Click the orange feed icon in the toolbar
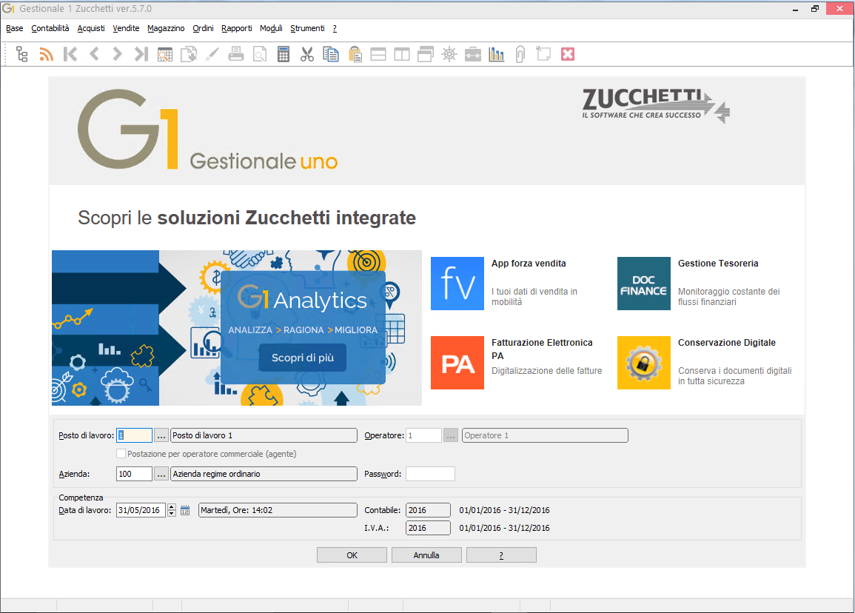 (45, 53)
